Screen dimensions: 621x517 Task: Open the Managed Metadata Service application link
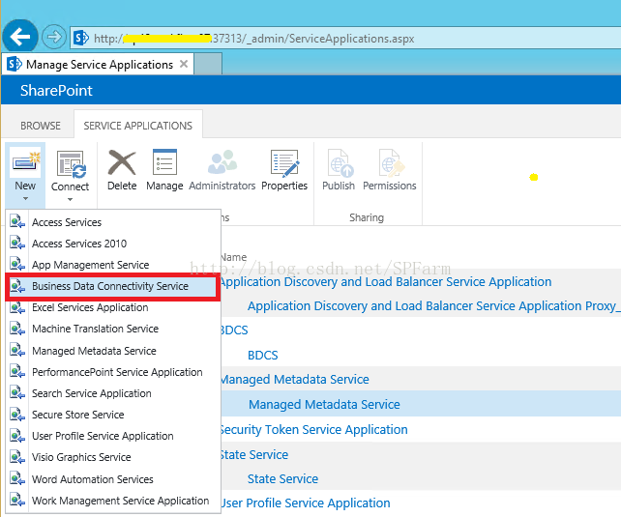tap(295, 380)
